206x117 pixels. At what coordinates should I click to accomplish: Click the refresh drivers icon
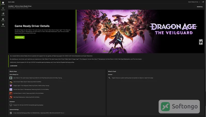coord(203,2)
